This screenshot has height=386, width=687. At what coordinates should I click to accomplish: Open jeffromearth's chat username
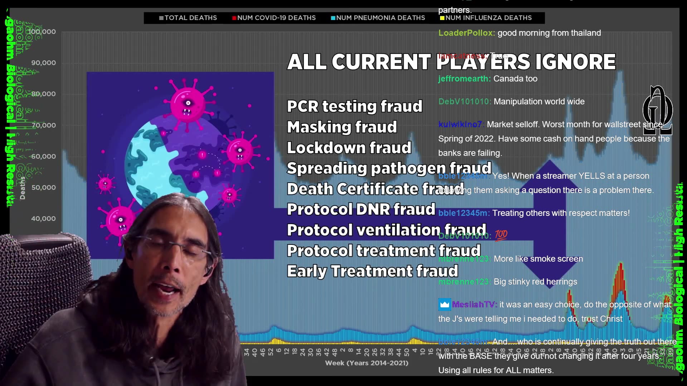[464, 79]
